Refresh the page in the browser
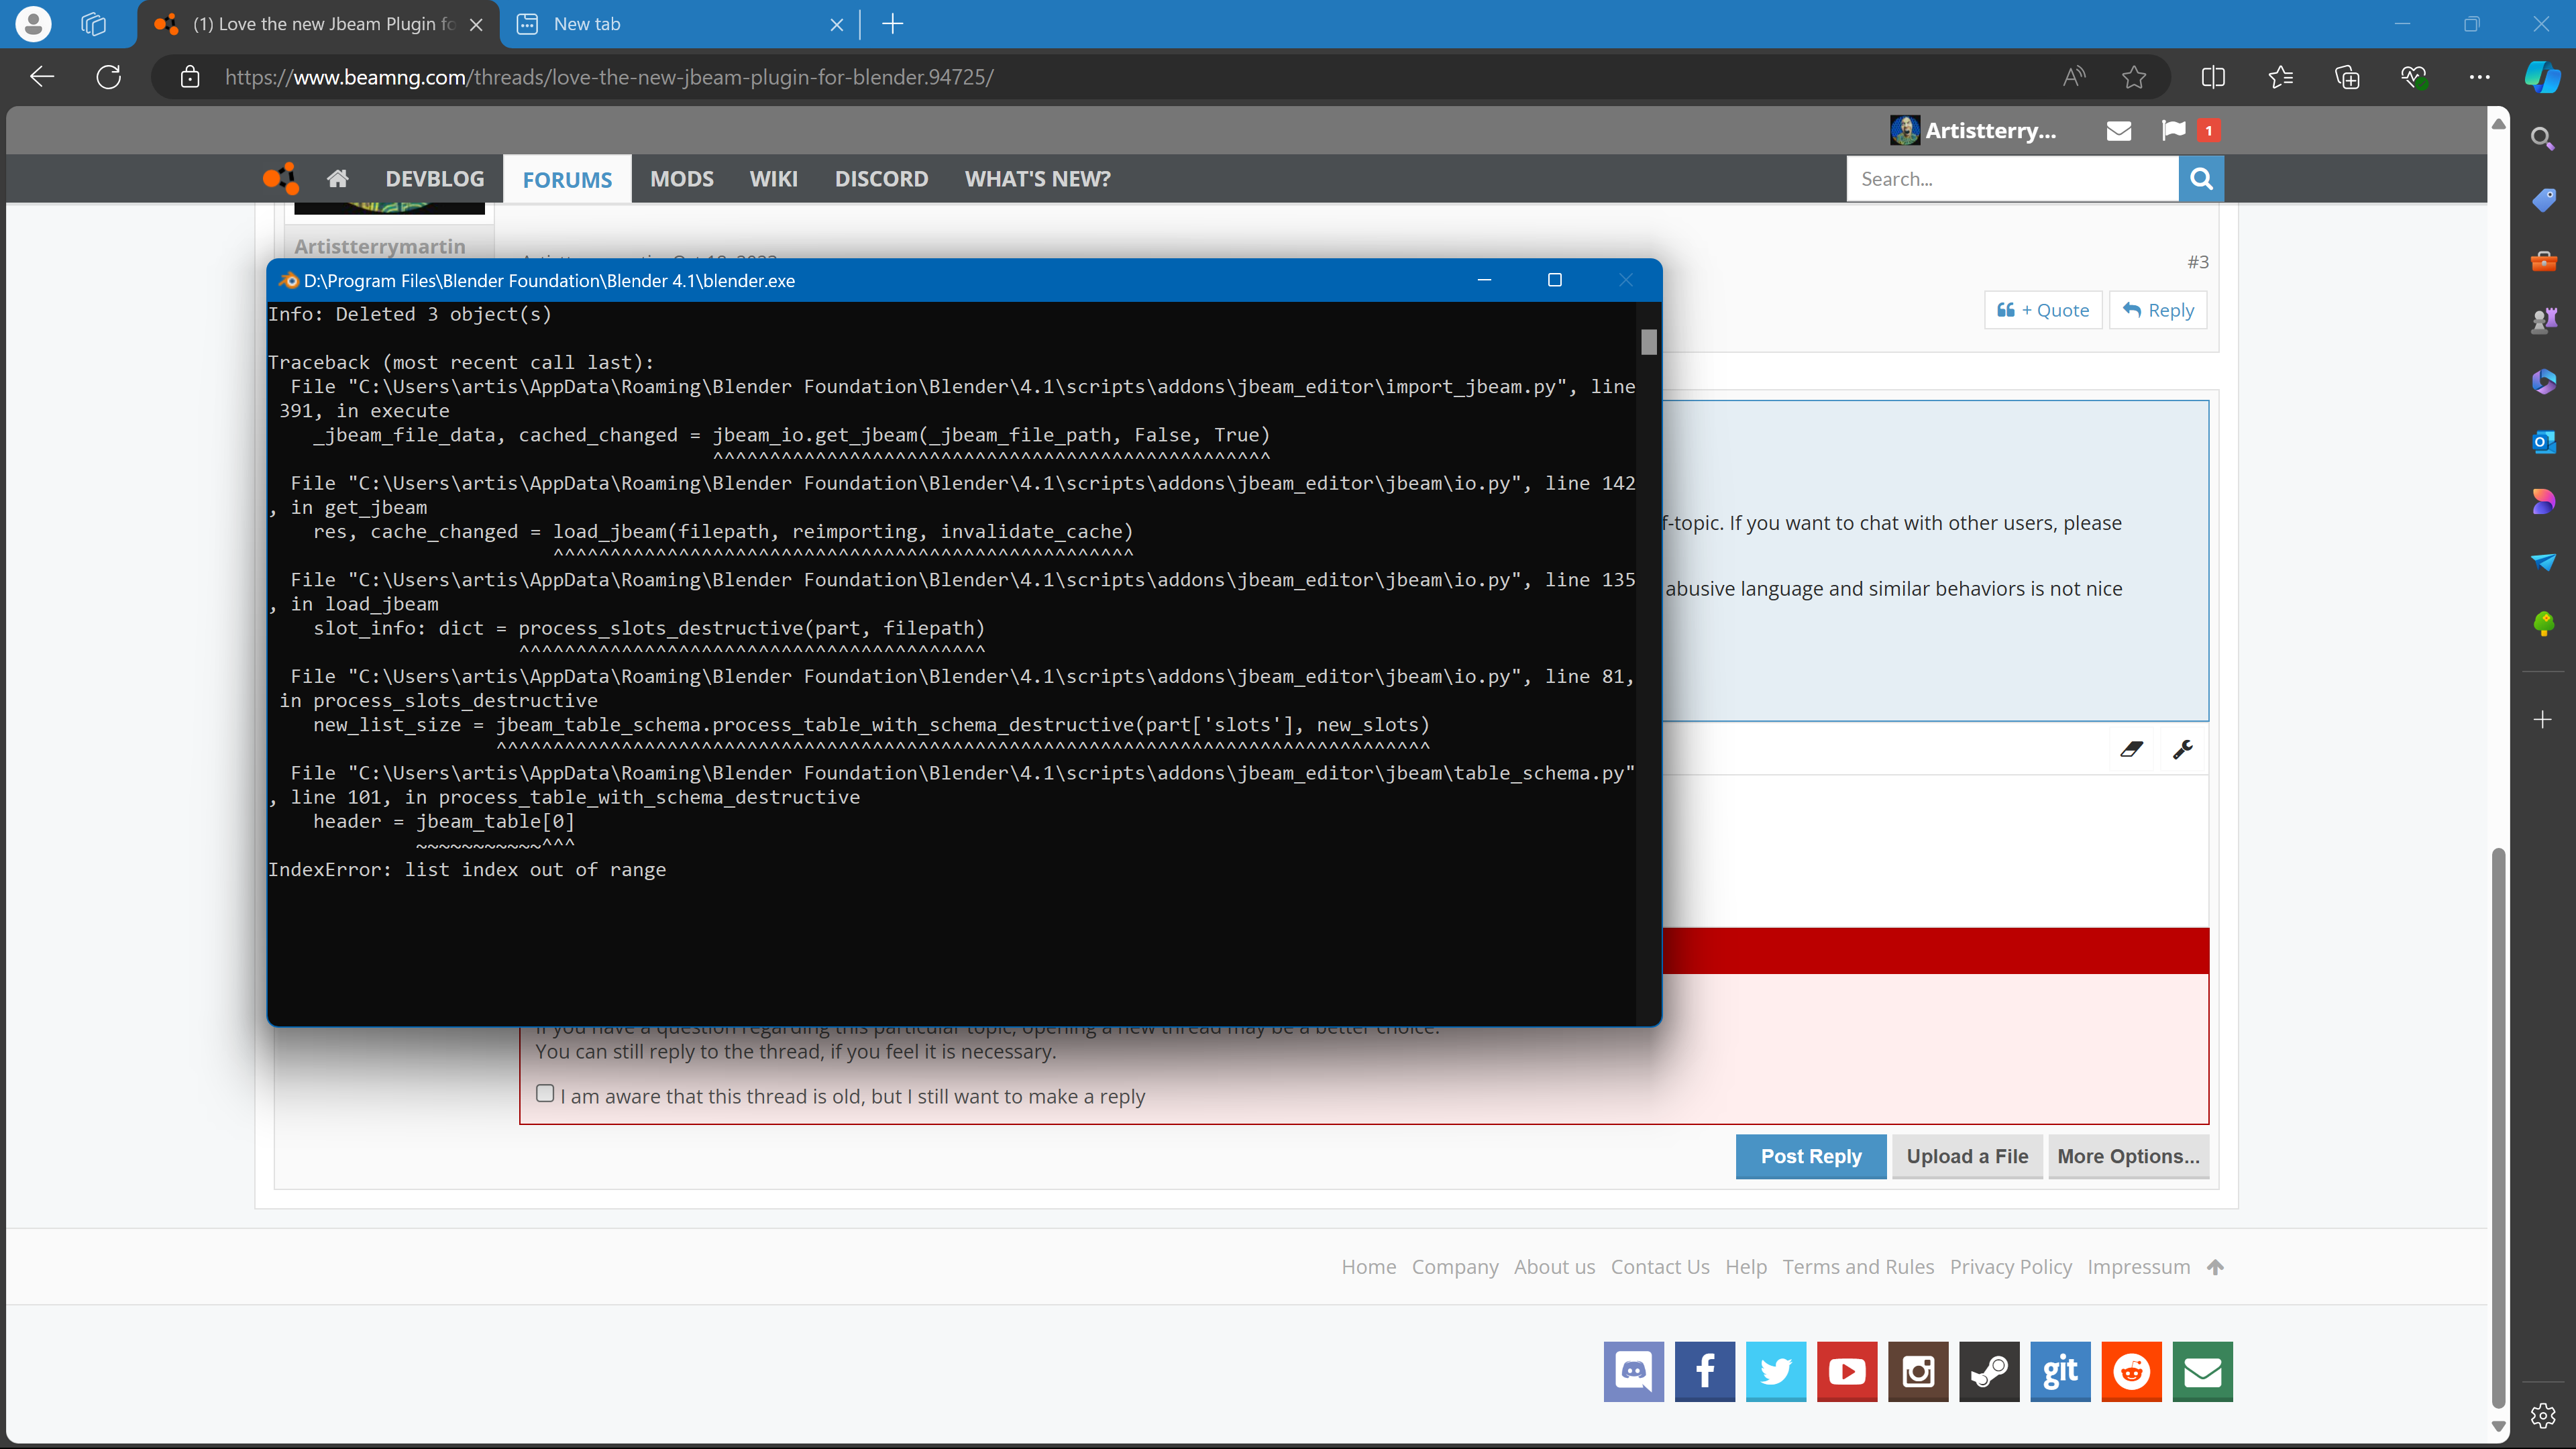This screenshot has height=1449, width=2576. [x=109, y=77]
